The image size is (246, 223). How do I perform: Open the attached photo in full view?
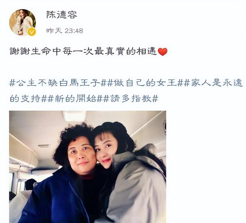pyautogui.click(x=88, y=167)
